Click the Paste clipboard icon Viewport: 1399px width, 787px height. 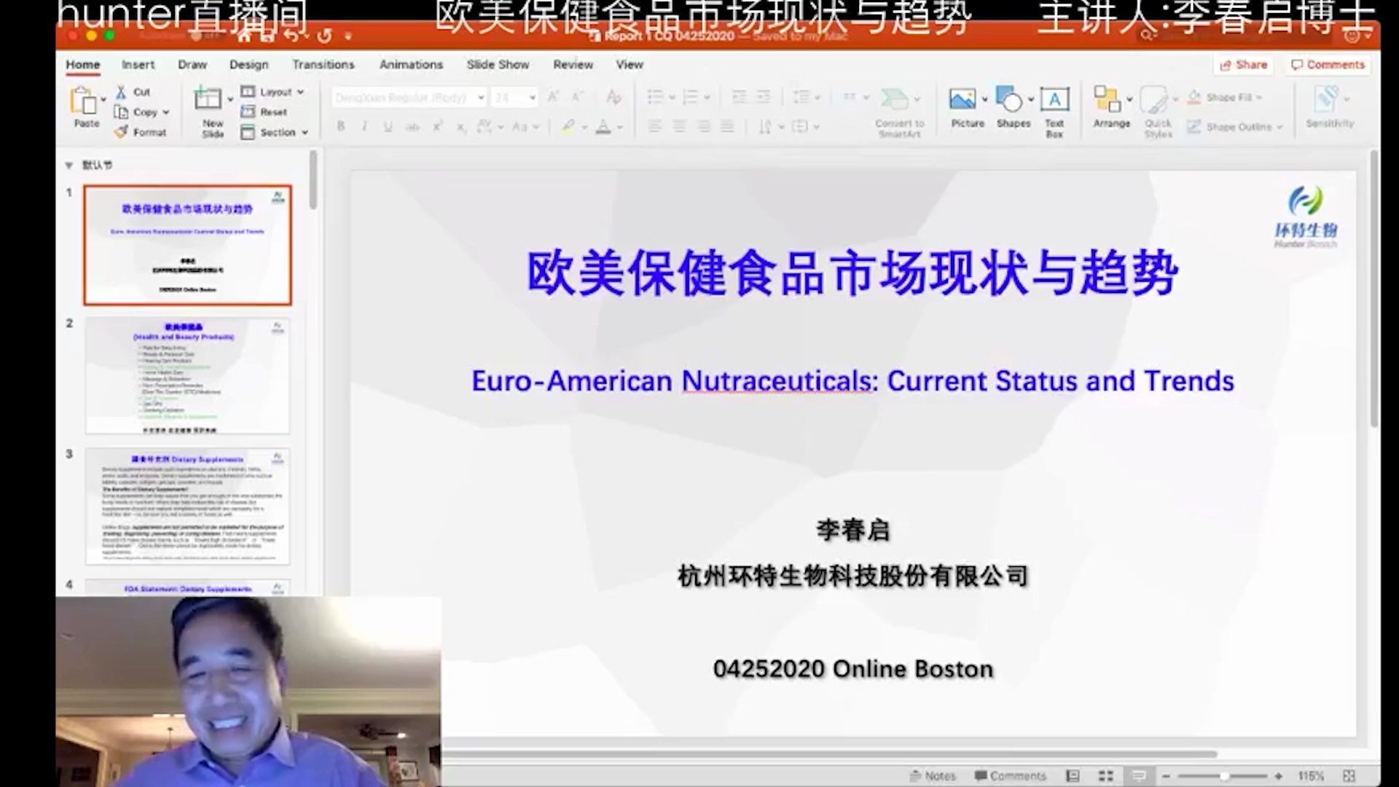pos(83,101)
